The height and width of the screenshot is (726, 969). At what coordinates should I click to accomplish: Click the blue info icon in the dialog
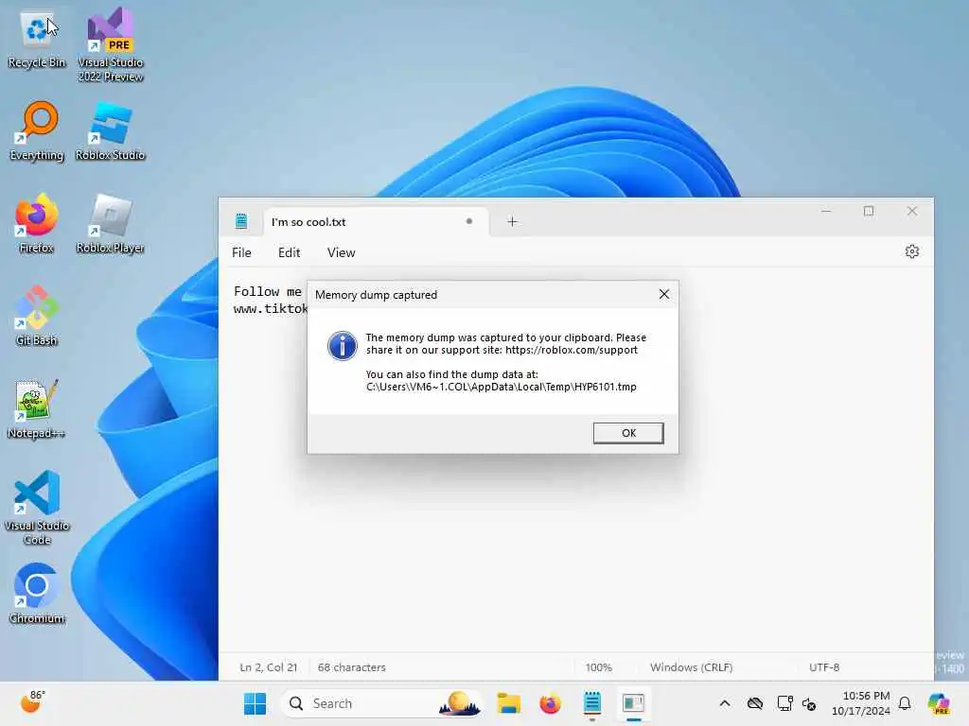tap(343, 346)
